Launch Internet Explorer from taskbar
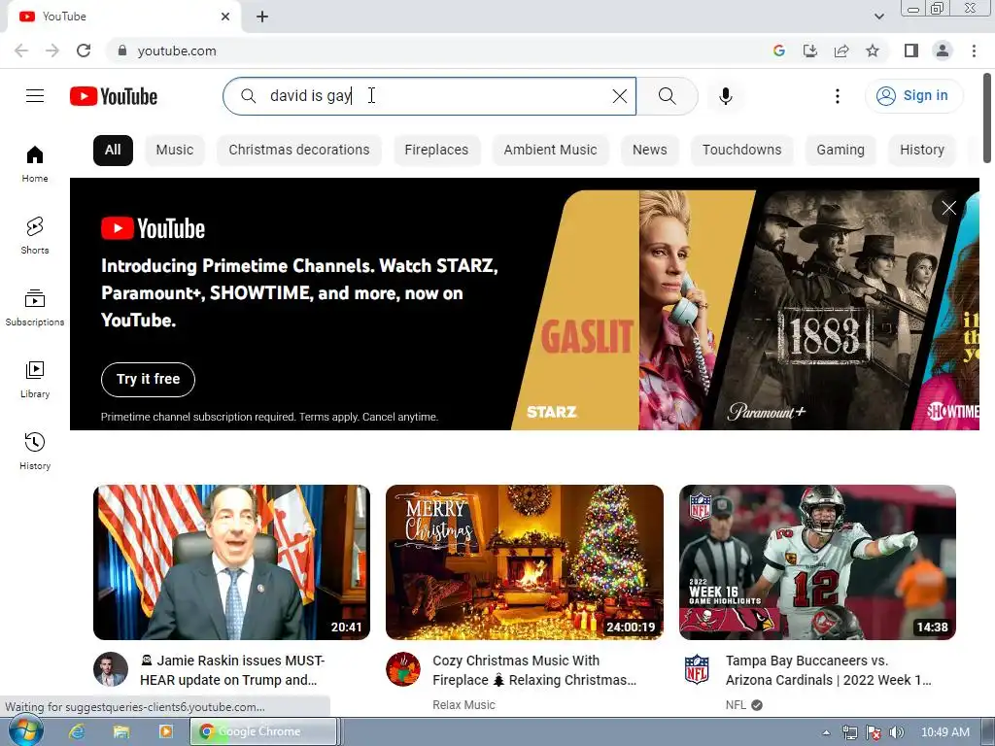Viewport: 995px width, 746px height. [x=77, y=732]
